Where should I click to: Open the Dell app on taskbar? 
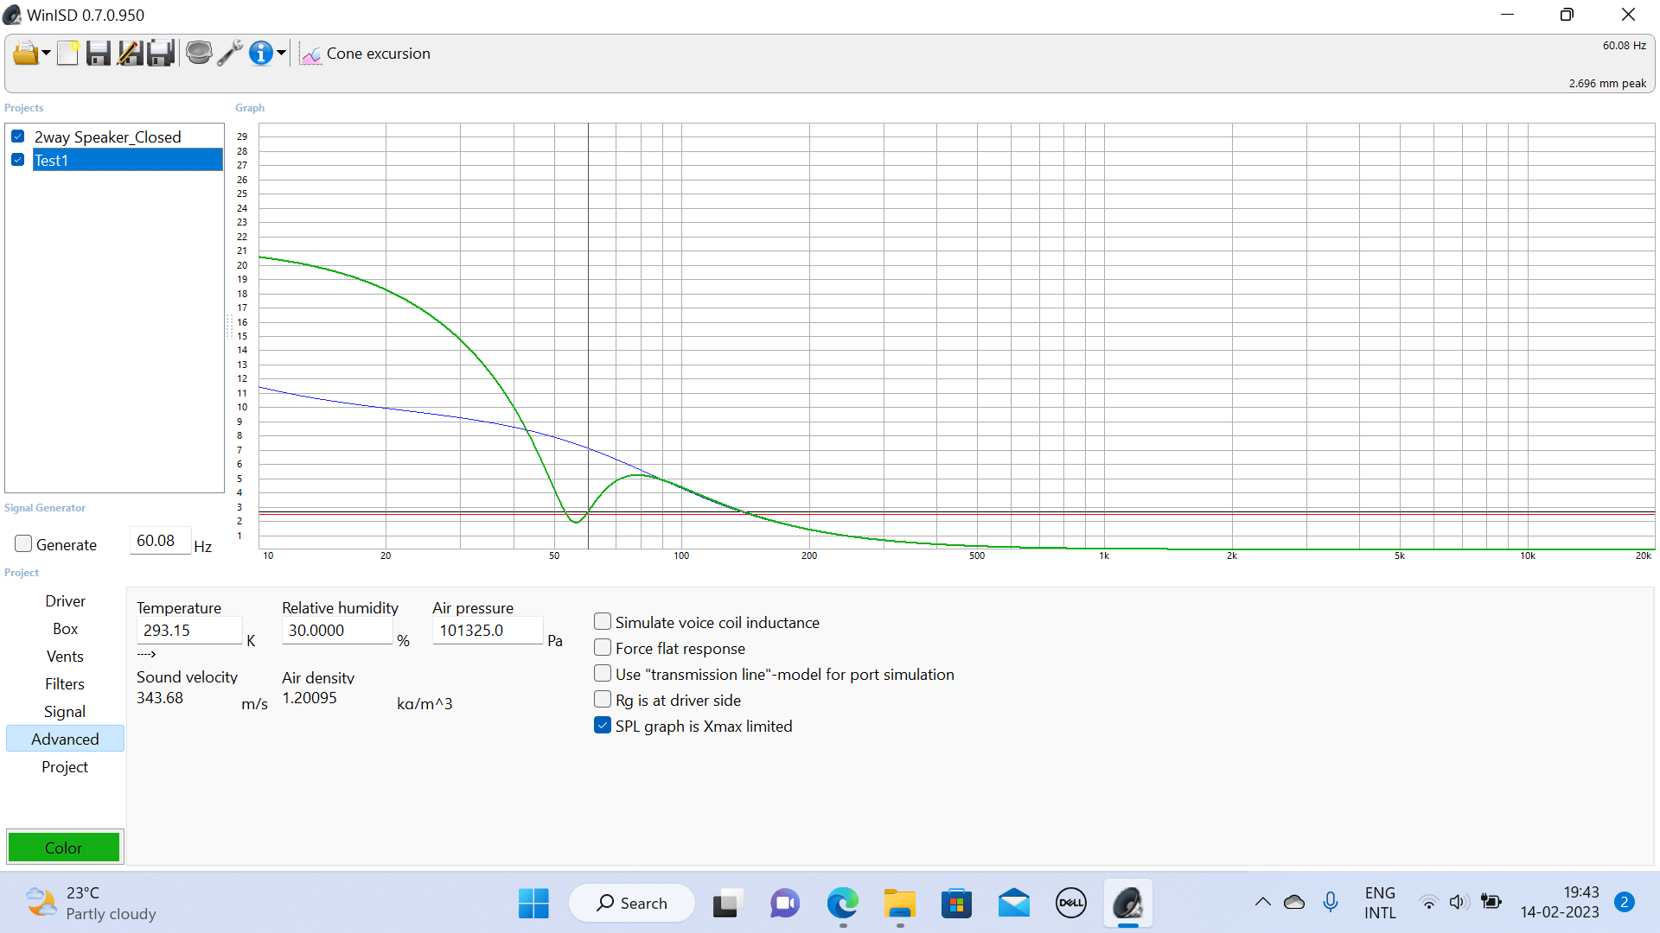coord(1071,904)
